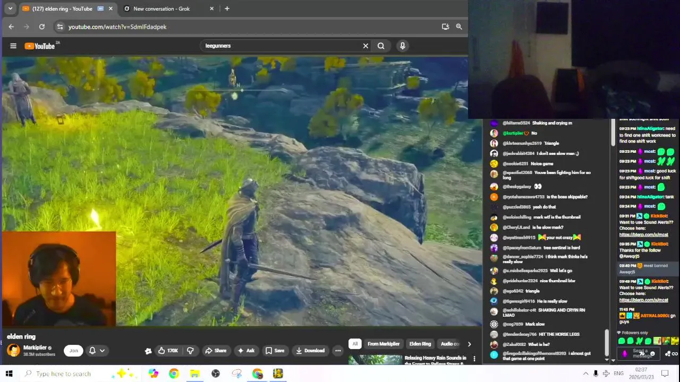Click the firegodzilla chat commenter avatar
Image resolution: width=680 pixels, height=382 pixels.
pyautogui.click(x=494, y=354)
